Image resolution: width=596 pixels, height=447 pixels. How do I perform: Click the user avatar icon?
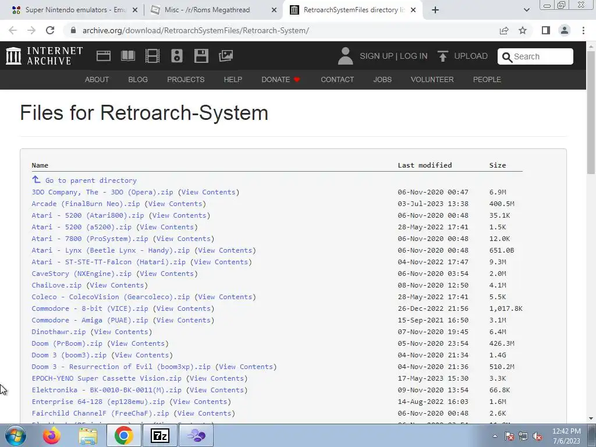click(x=345, y=56)
